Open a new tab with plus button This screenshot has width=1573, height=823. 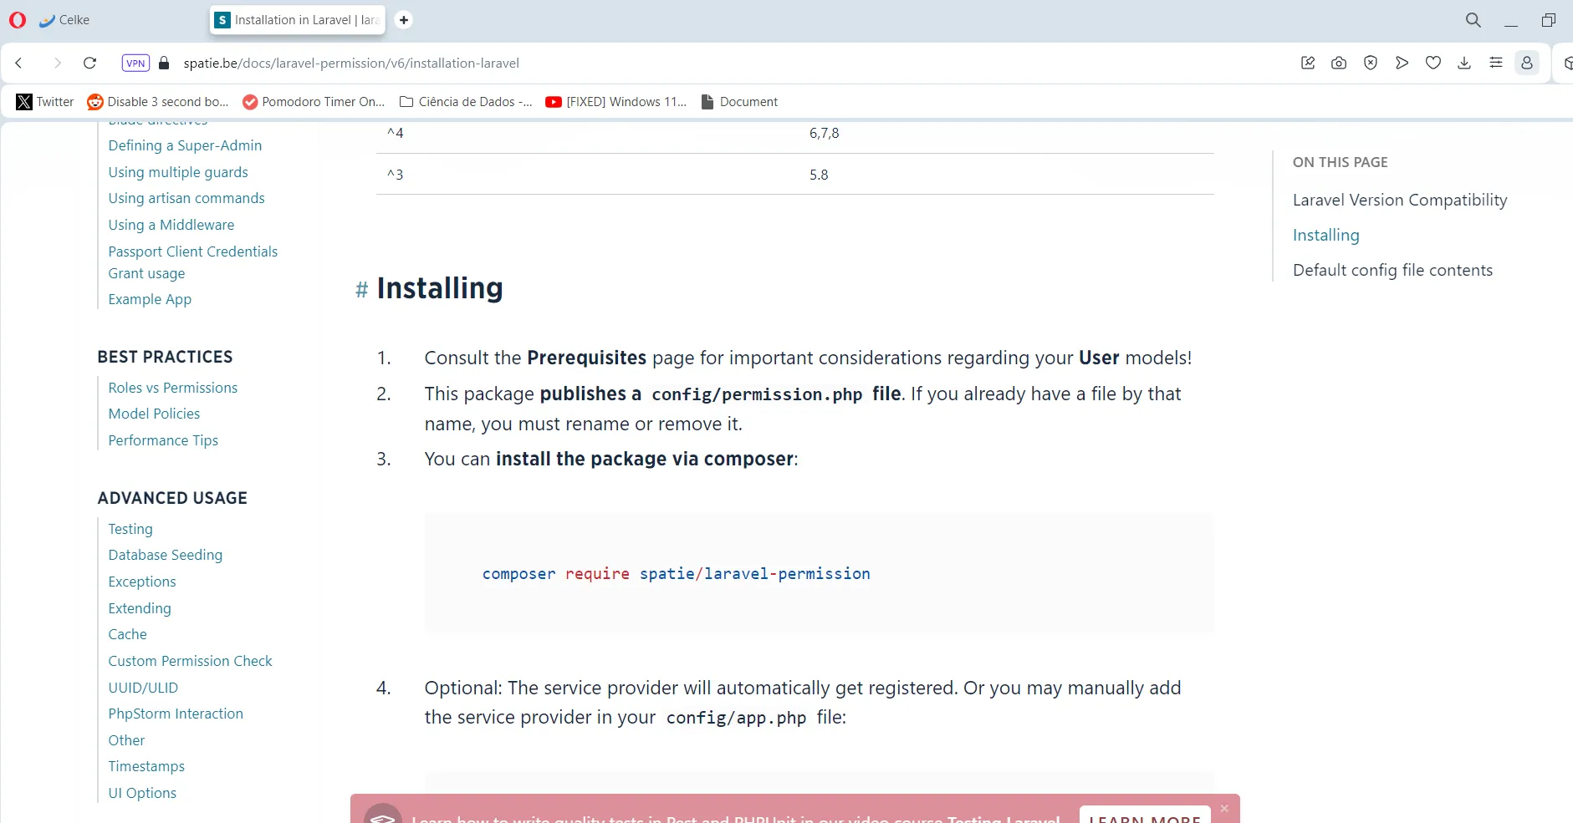coord(403,20)
